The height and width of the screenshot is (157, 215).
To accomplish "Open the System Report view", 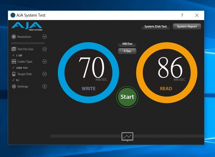I will [187, 26].
